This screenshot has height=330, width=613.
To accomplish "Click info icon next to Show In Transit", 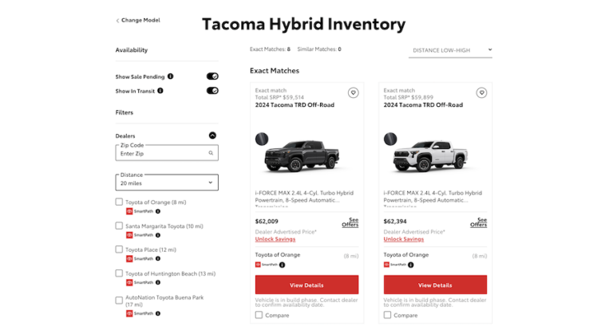I will 160,91.
